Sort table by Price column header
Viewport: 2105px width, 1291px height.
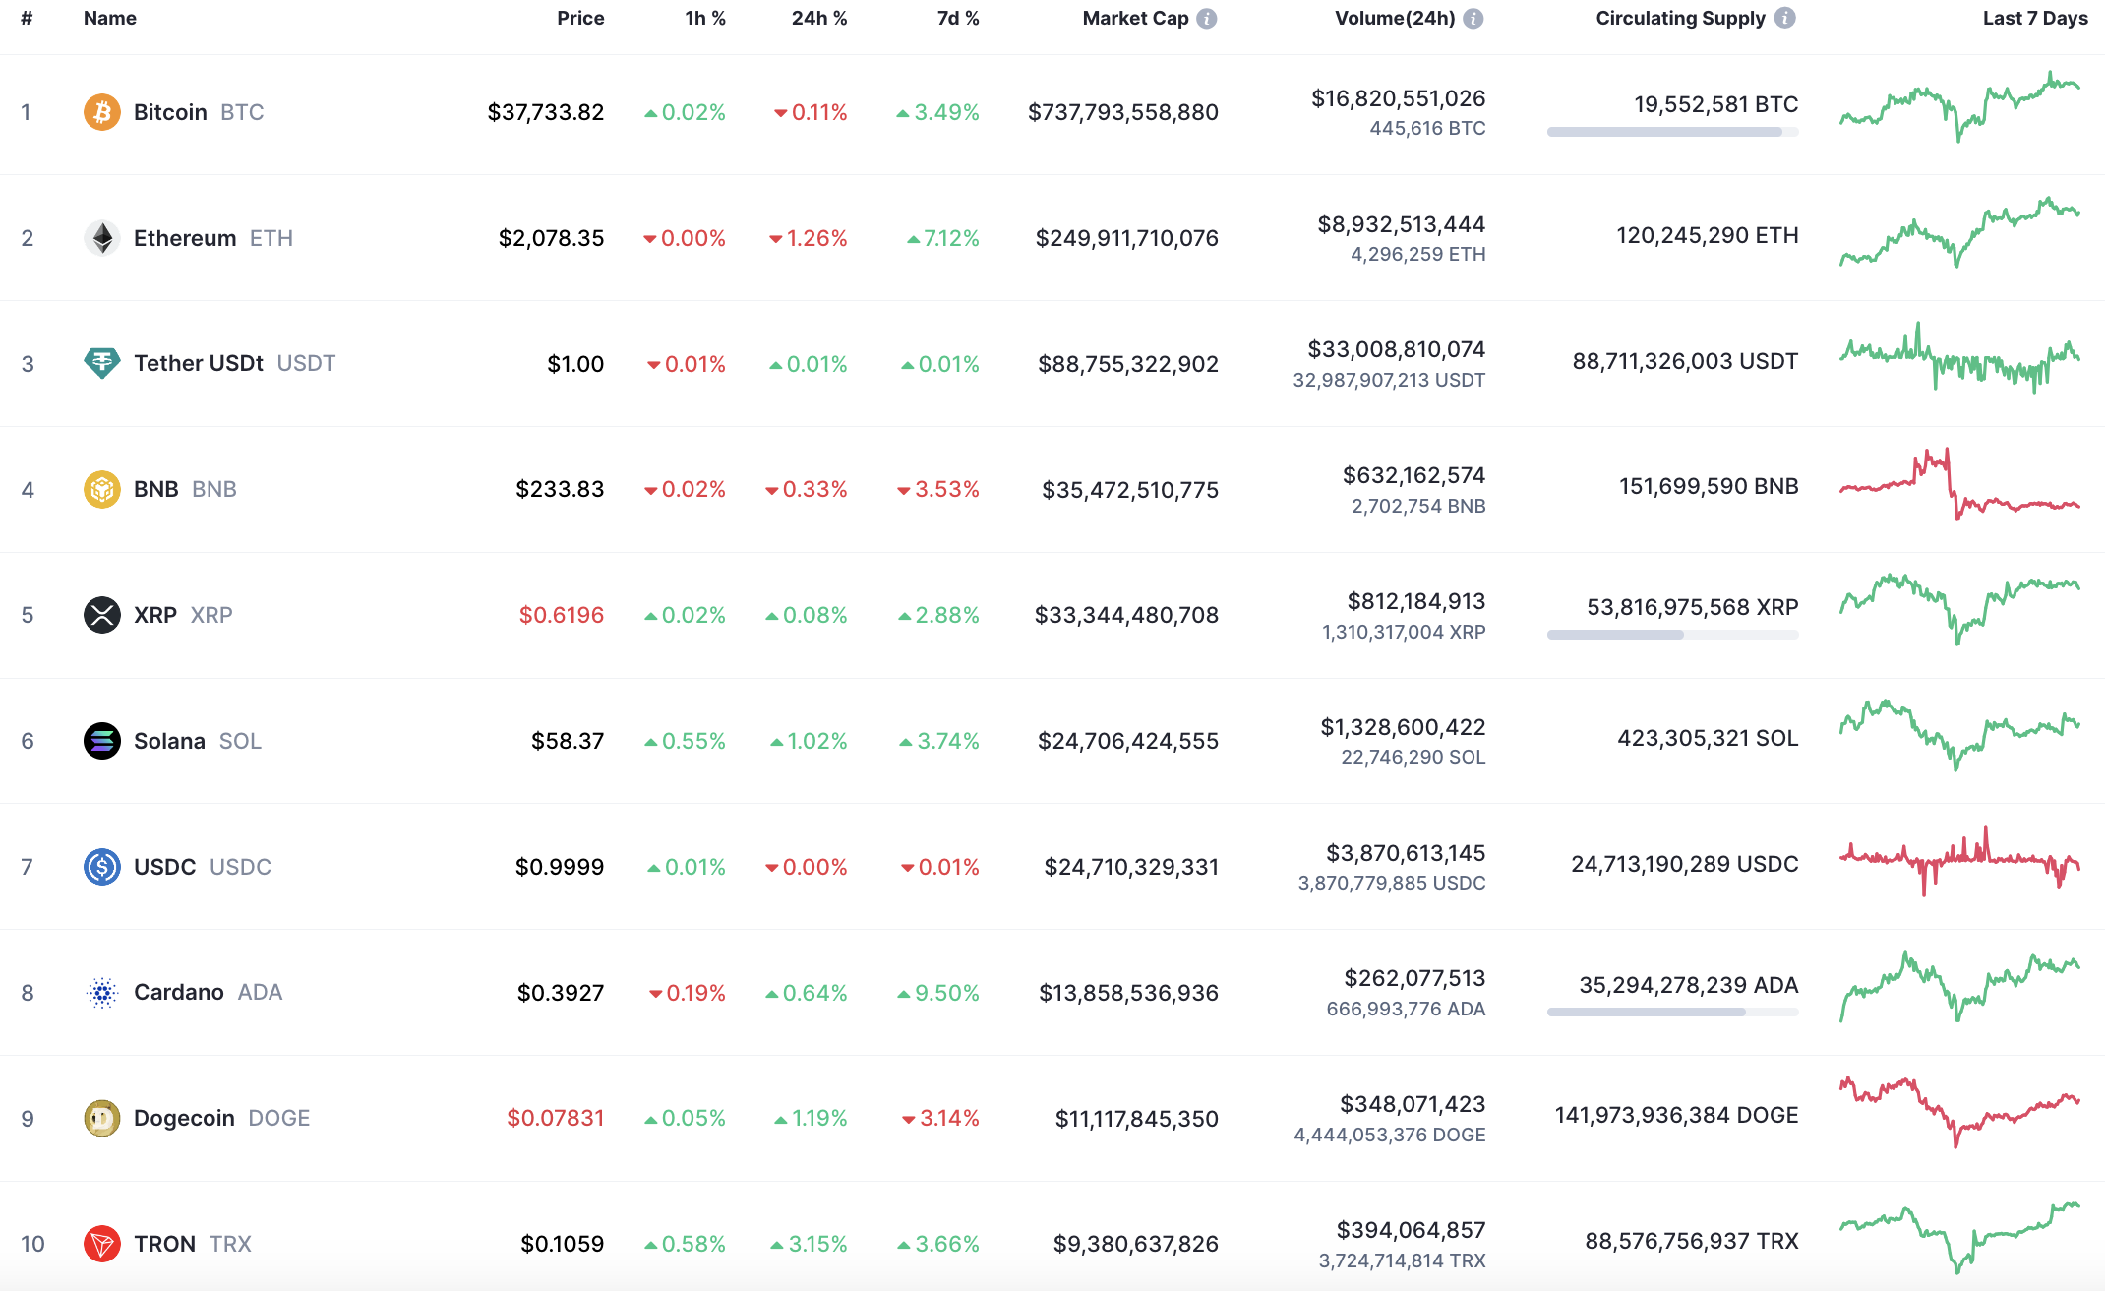pyautogui.click(x=580, y=19)
